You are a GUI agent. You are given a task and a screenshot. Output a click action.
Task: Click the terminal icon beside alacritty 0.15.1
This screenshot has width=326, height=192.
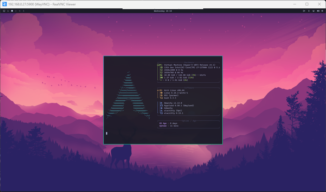pyautogui.click(x=162, y=113)
